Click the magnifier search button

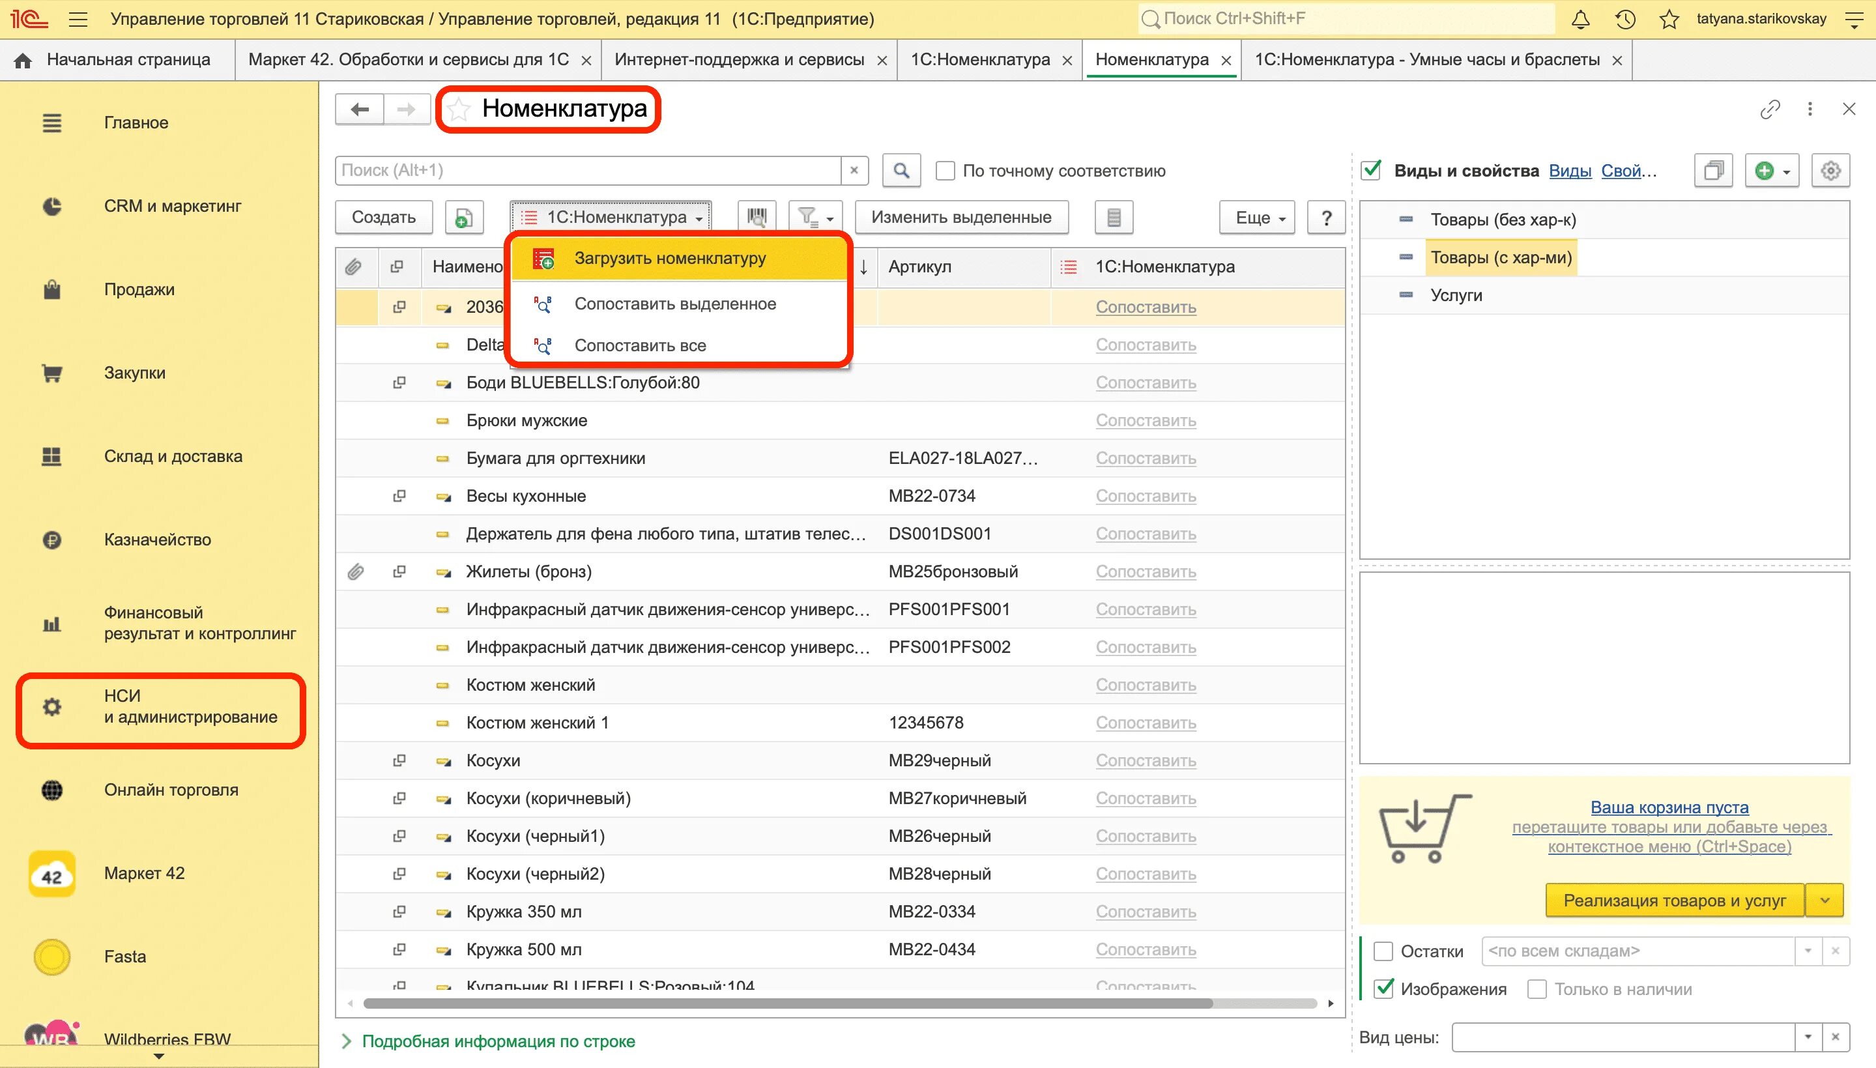(901, 170)
